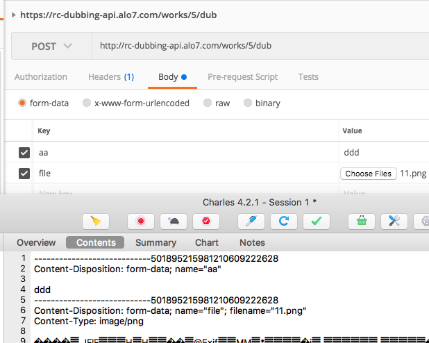The width and height of the screenshot is (429, 343).
Task: Open the Charles Notes tab
Action: pyautogui.click(x=252, y=242)
